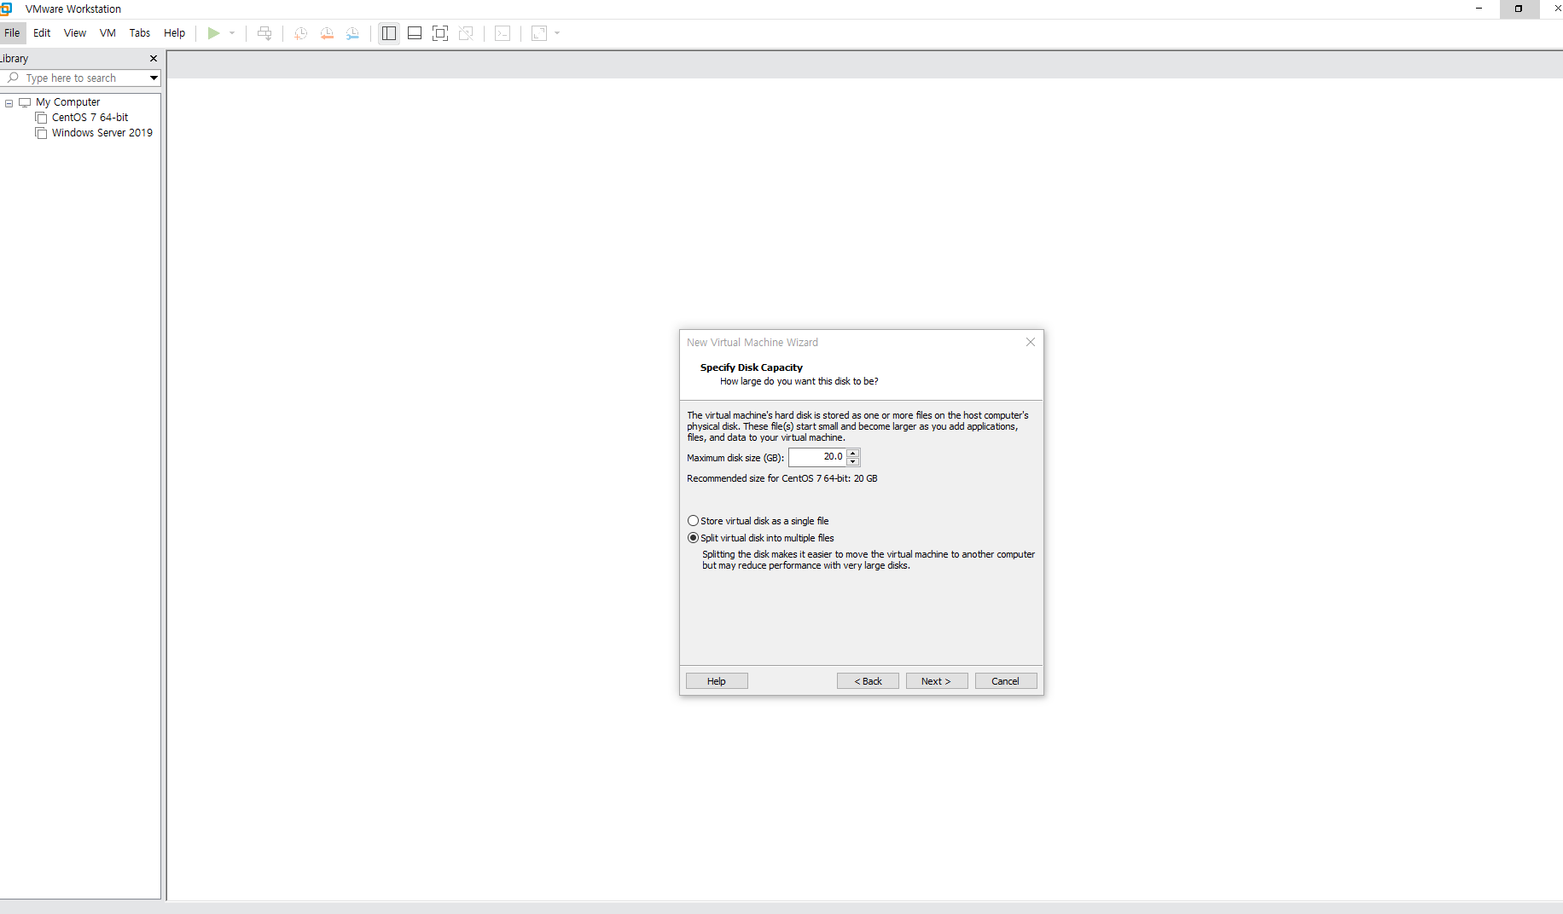Screen dimensions: 1563x914
Task: Open the View menu
Action: tap(75, 33)
